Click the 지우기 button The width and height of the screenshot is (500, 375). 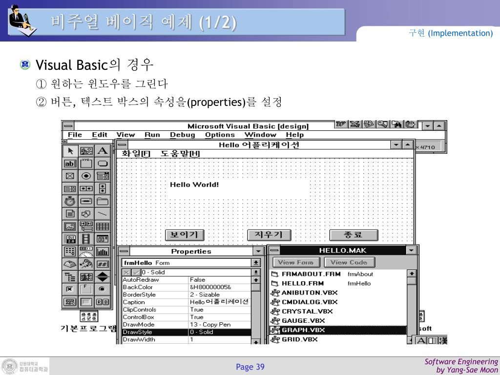[x=269, y=235]
